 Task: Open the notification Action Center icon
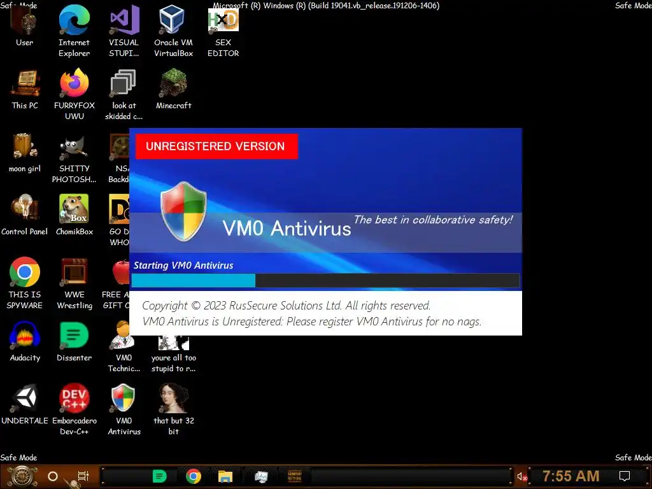tap(625, 476)
